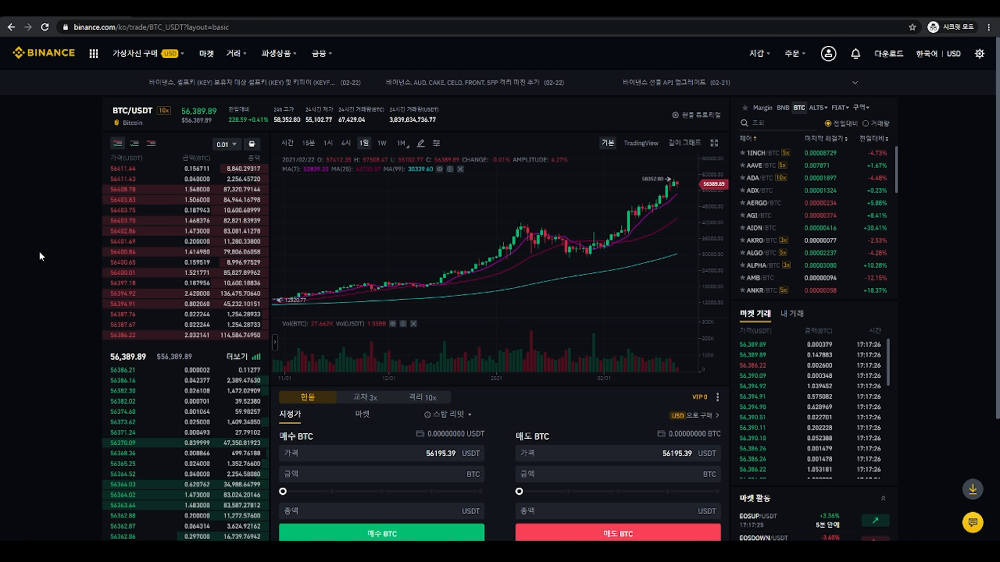Select the 교차 3x margin tab

click(365, 397)
